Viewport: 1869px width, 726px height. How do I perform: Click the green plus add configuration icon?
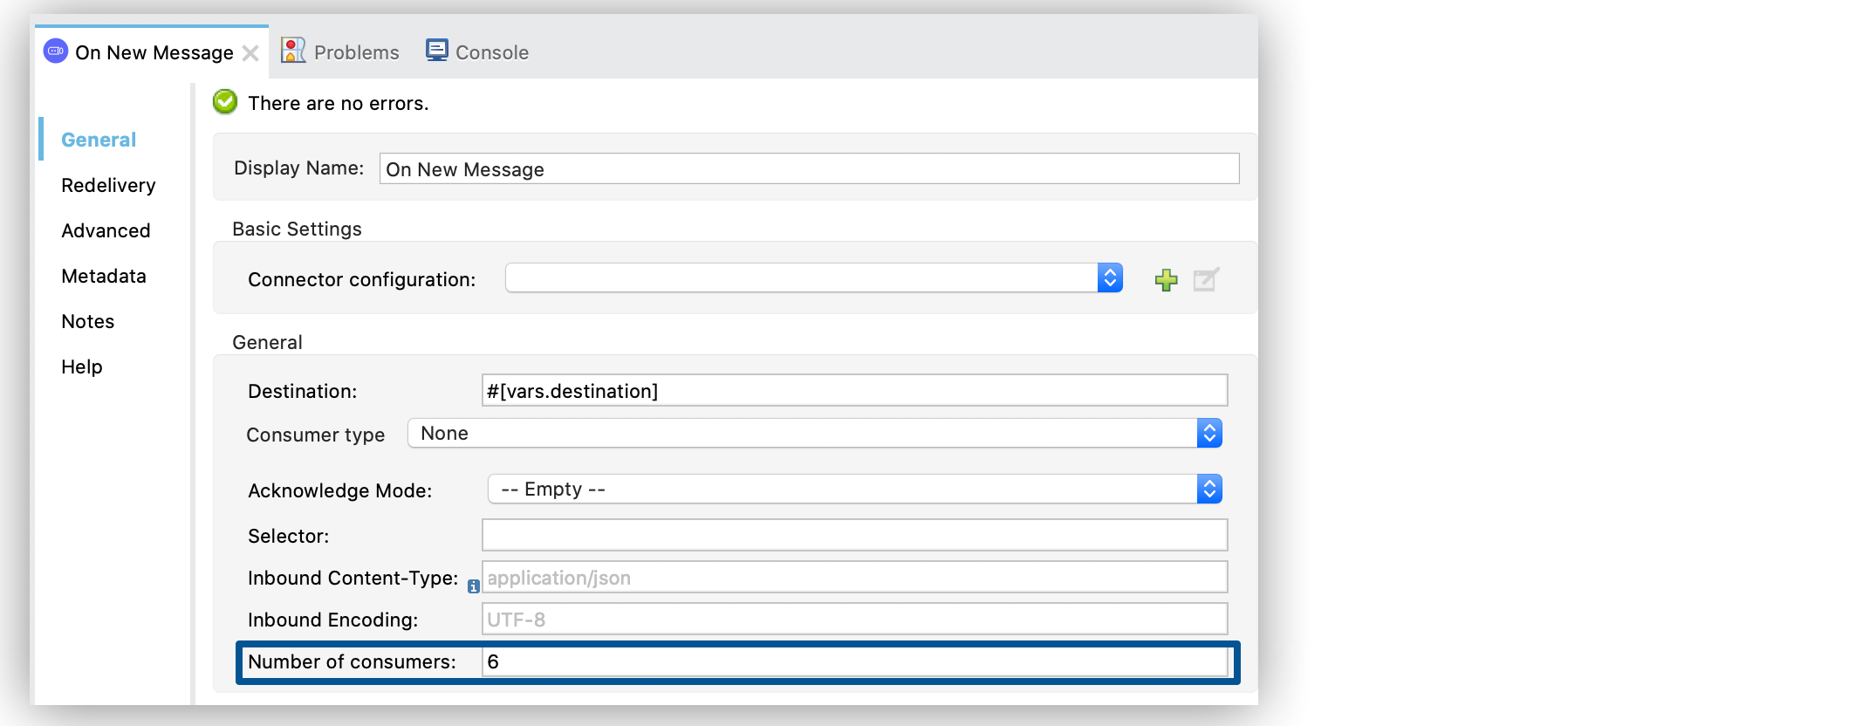[1166, 280]
